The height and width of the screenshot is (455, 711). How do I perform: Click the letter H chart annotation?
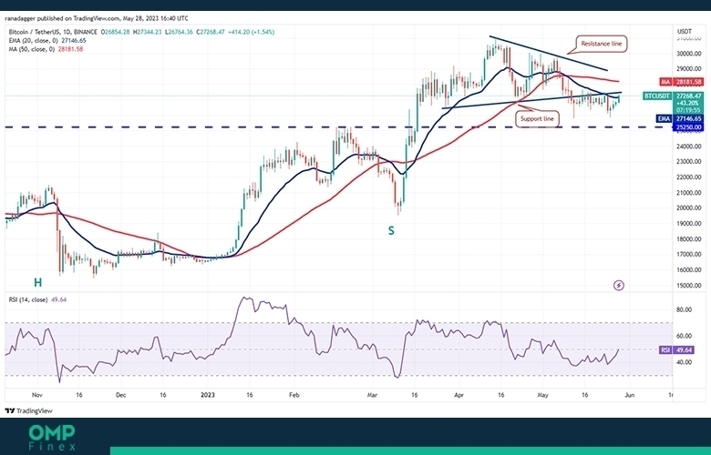click(38, 283)
